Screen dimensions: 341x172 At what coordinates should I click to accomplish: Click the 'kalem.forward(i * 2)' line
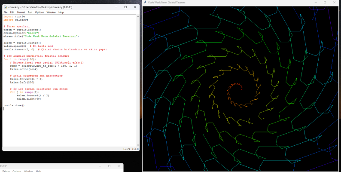tap(26, 79)
